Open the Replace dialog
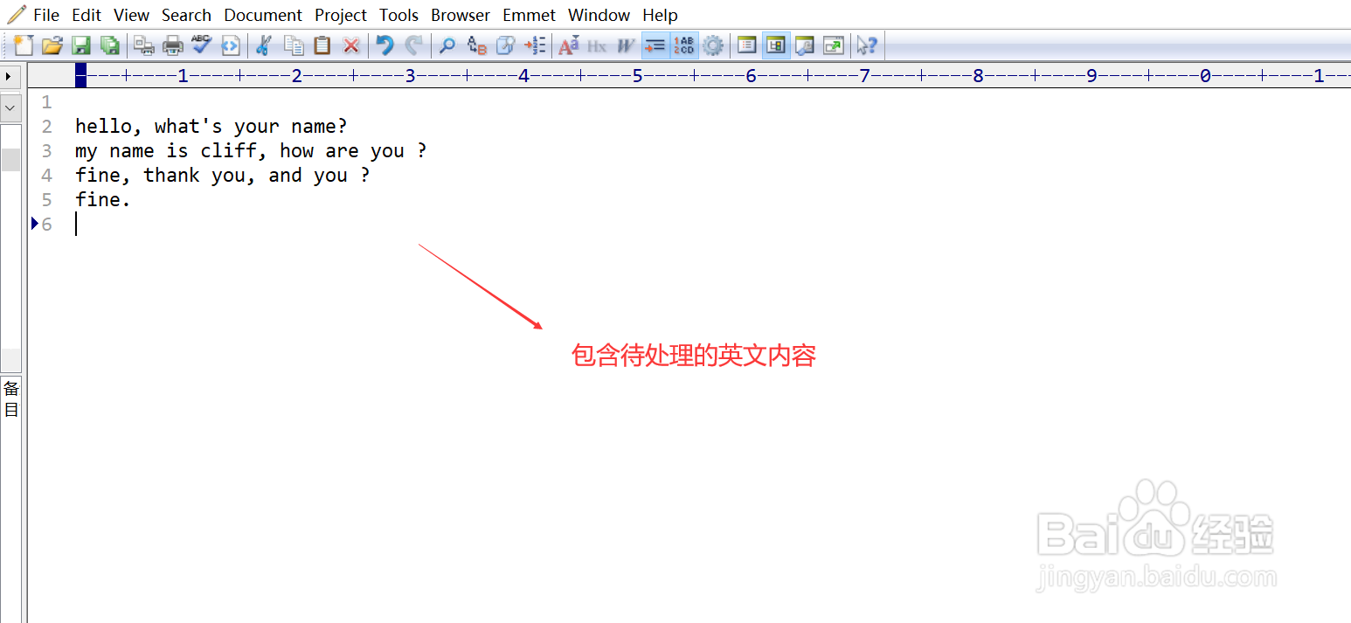Image resolution: width=1351 pixels, height=623 pixels. click(476, 45)
